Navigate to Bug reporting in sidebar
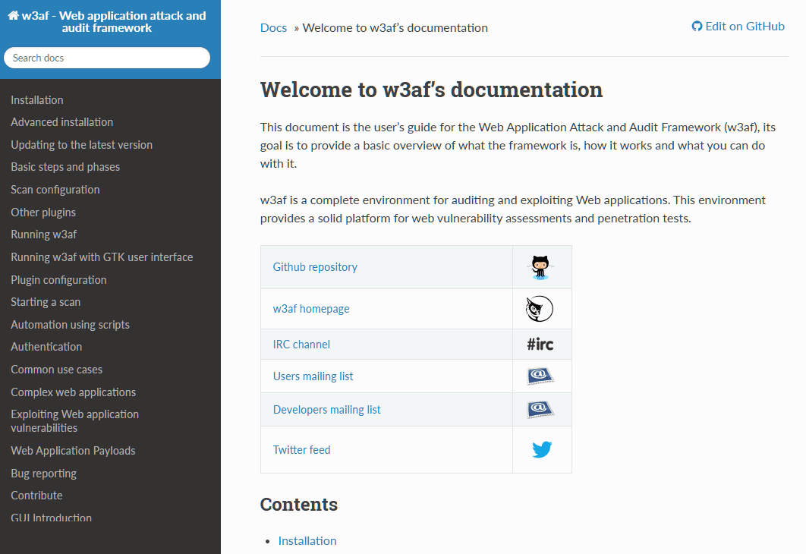The image size is (806, 554). coord(43,474)
